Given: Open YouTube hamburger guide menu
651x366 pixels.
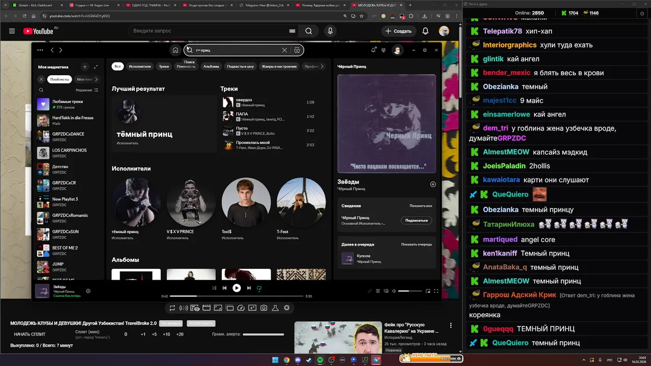Looking at the screenshot, I should tap(12, 31).
